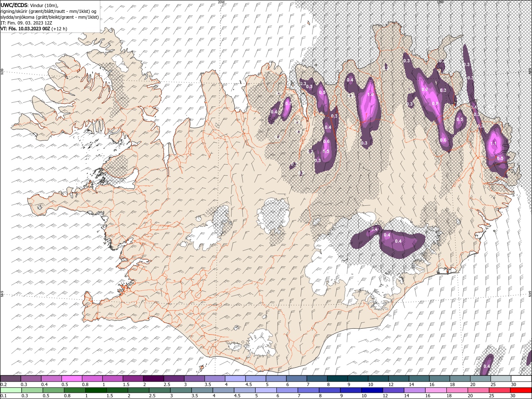Pick the darkest purple swatch at snow value 2
This screenshot has width=532, height=399.
[153, 379]
